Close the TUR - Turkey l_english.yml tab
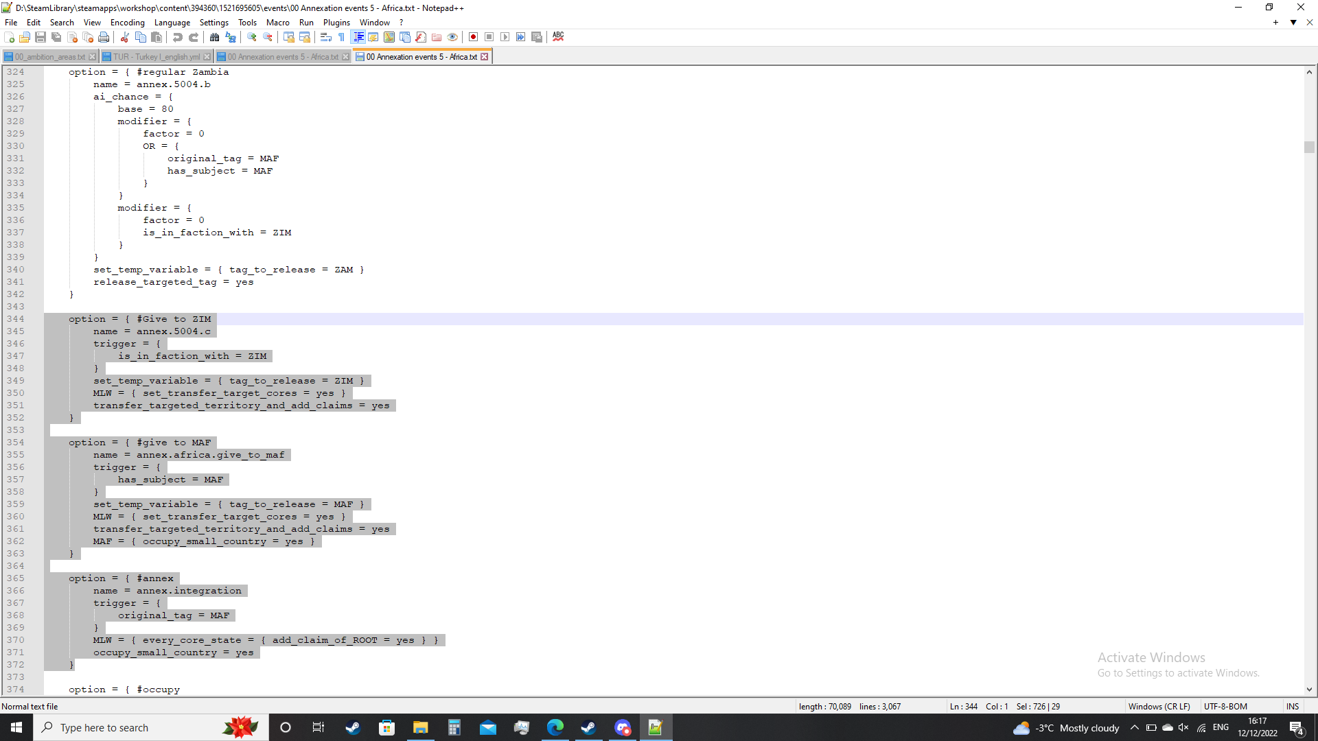The height and width of the screenshot is (741, 1318). click(x=207, y=57)
